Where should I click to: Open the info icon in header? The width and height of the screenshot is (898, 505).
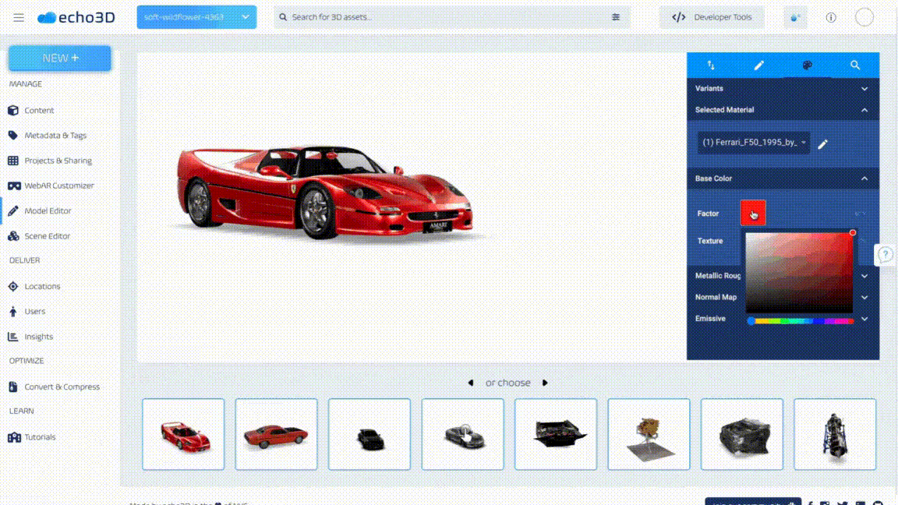point(831,18)
